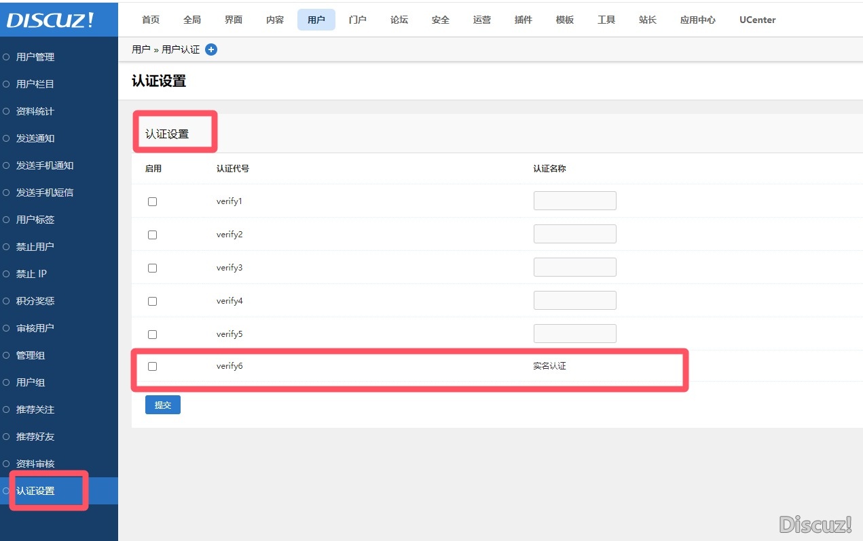
Task: Click the blue plus icon beside 用户认证
Action: click(211, 49)
